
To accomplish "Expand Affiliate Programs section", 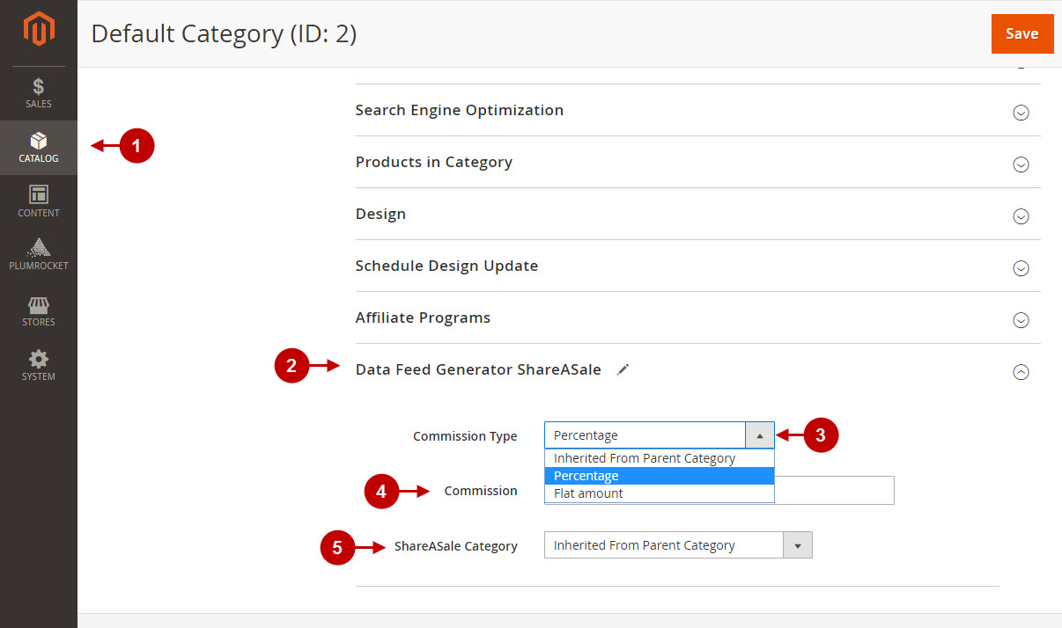I will [x=1021, y=320].
